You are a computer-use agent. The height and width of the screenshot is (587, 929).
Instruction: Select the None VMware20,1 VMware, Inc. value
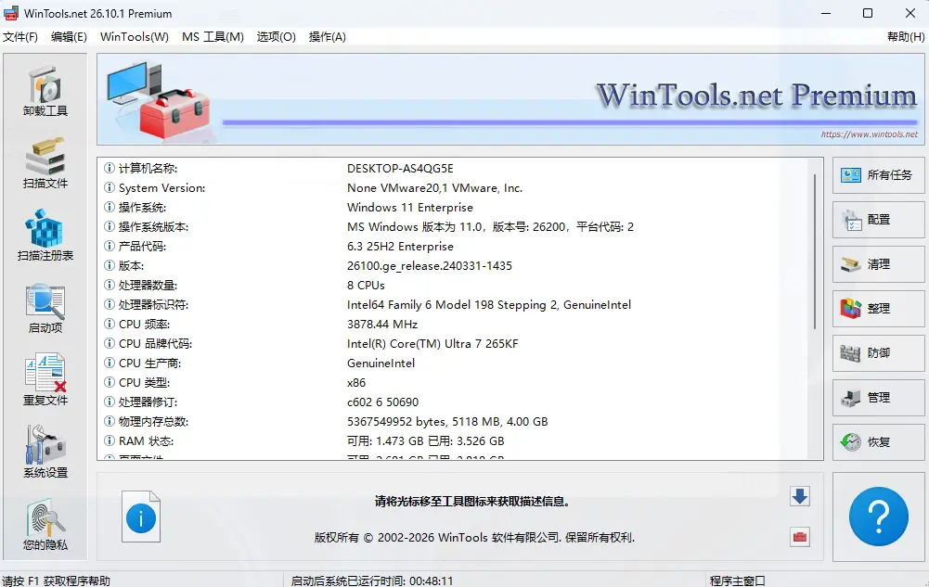tap(434, 187)
